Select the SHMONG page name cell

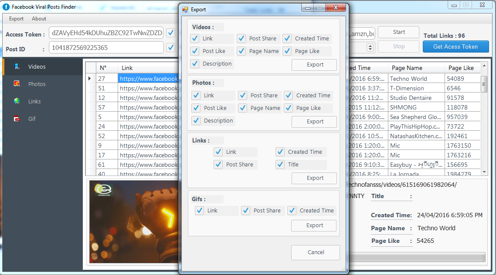[x=416, y=107]
